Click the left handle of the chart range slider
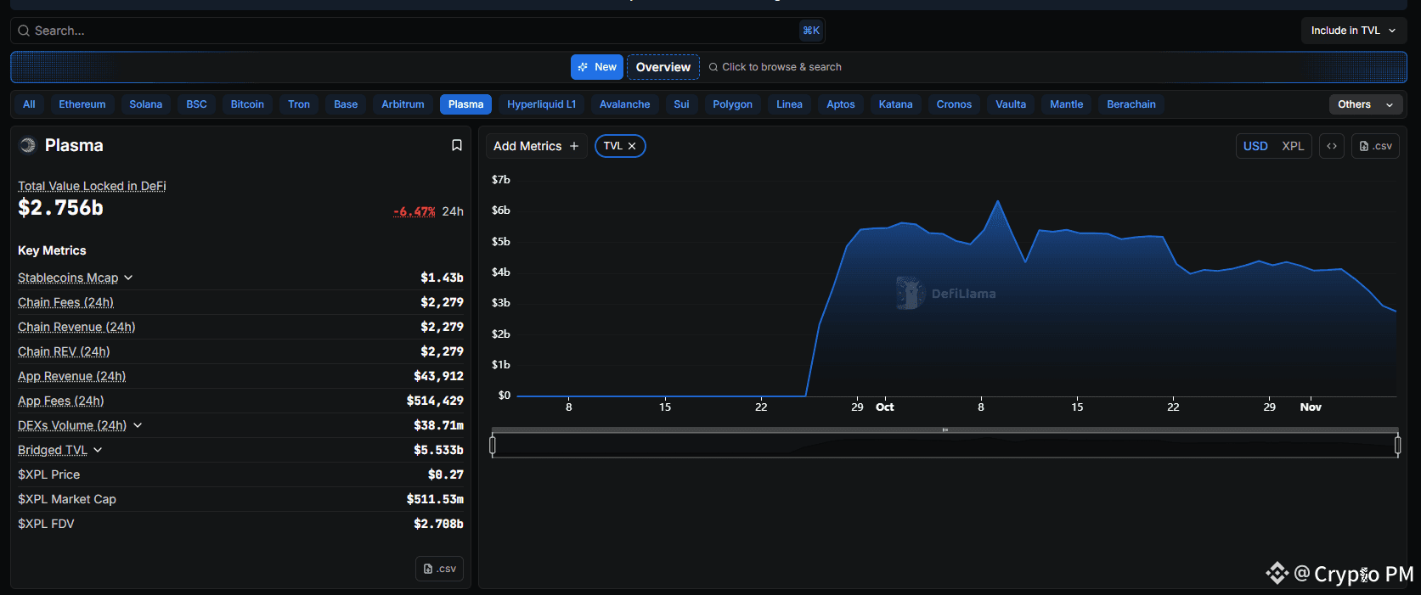Image resolution: width=1421 pixels, height=595 pixels. (x=493, y=444)
